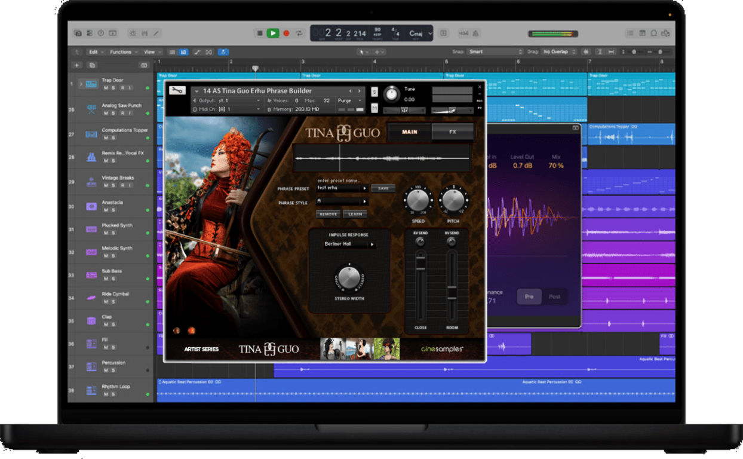Click the Percussion track icon
This screenshot has width=743, height=459.
(x=91, y=366)
